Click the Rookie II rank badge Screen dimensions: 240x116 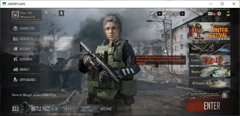point(28,17)
